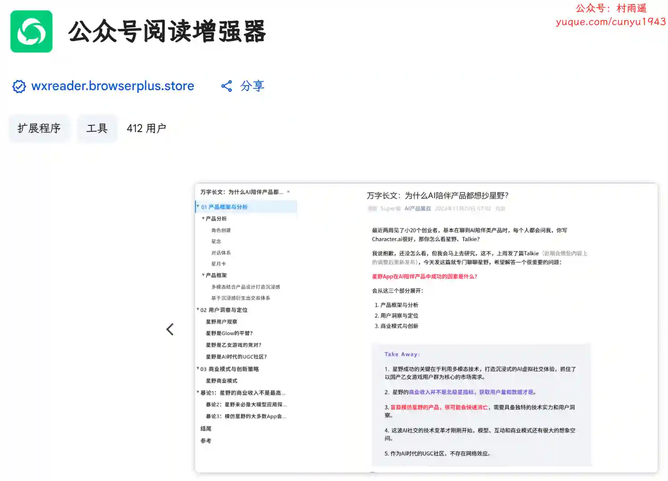Click the verified badge beside the website URL

19,86
